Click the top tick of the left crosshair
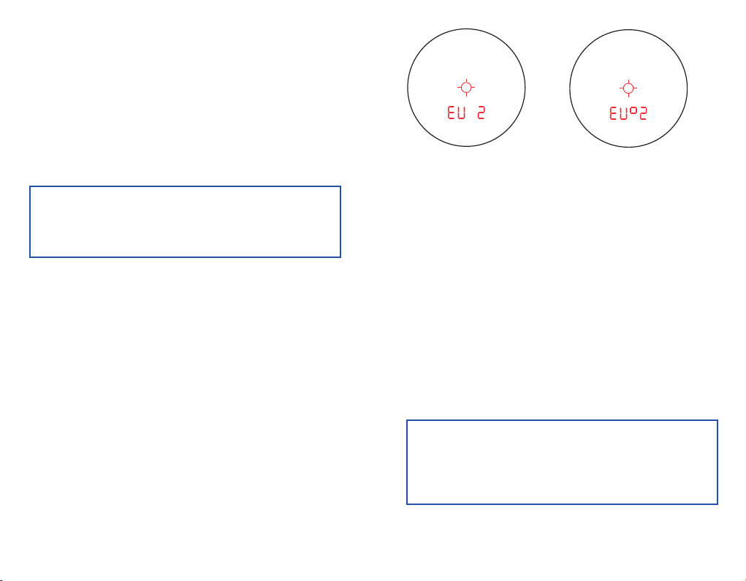The width and height of the screenshot is (746, 581). click(466, 81)
